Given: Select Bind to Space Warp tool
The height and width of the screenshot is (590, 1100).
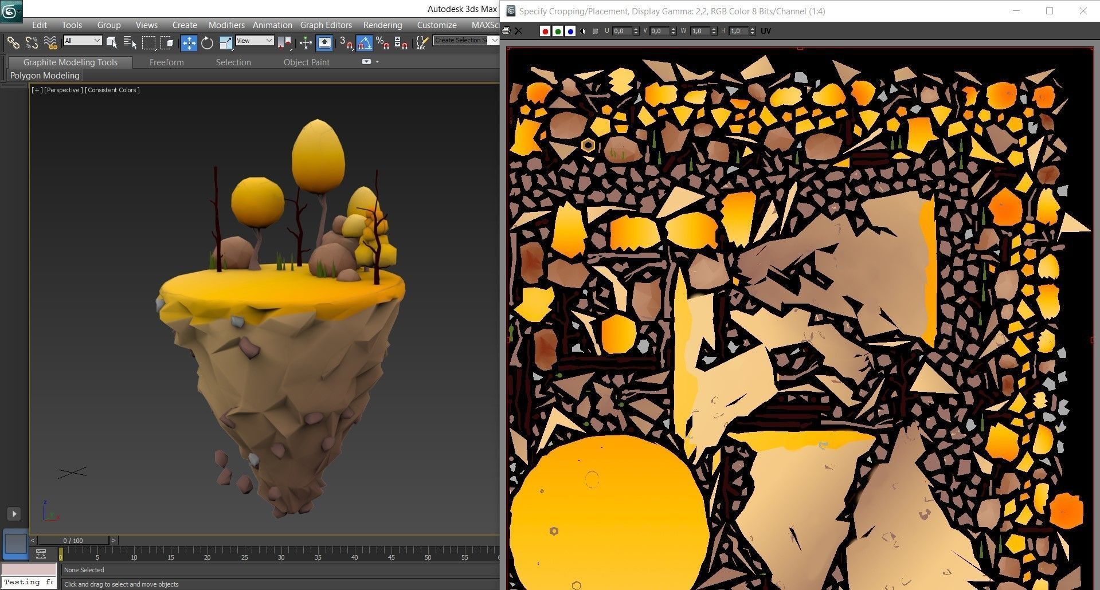Looking at the screenshot, I should (50, 42).
